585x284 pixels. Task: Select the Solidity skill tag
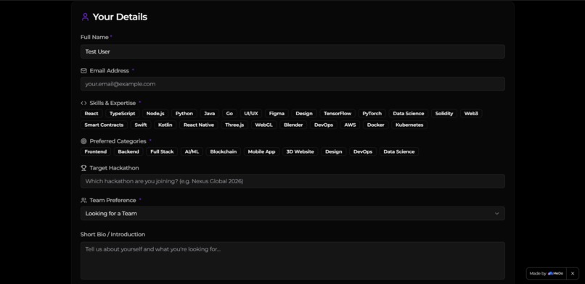444,114
